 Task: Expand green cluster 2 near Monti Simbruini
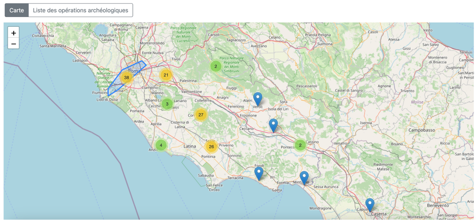point(216,66)
